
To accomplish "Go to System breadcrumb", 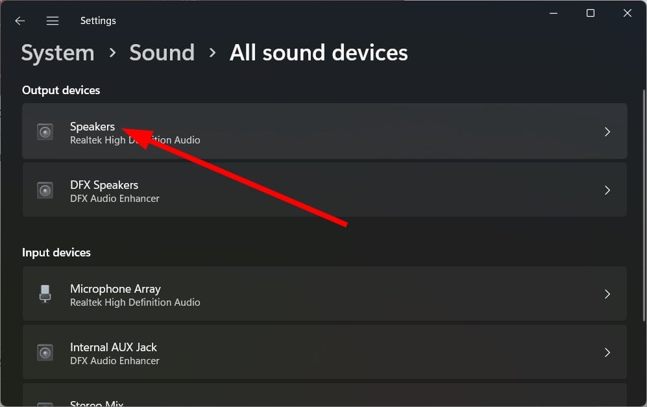I will tap(58, 53).
